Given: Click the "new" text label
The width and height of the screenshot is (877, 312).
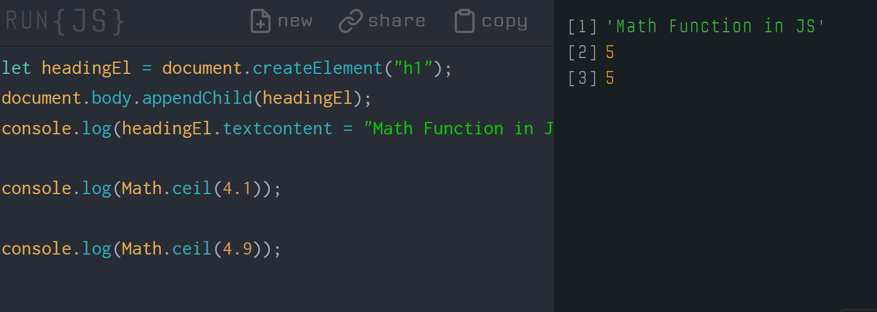Looking at the screenshot, I should (295, 21).
